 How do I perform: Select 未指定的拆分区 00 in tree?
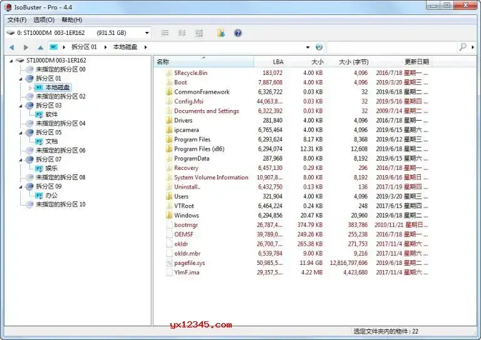60,69
